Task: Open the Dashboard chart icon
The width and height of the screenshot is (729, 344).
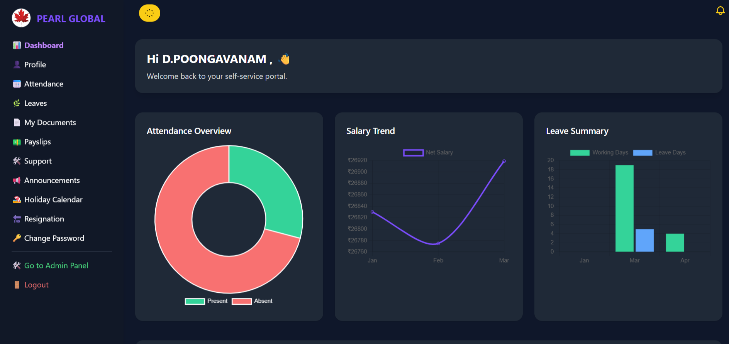Action: [17, 46]
